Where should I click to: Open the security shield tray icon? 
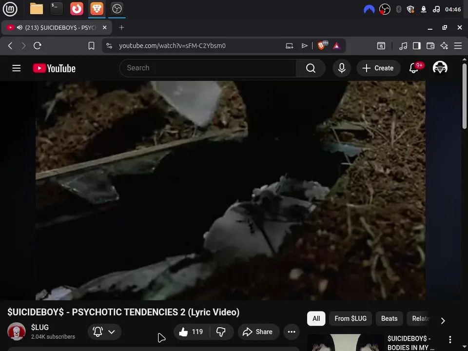click(410, 9)
